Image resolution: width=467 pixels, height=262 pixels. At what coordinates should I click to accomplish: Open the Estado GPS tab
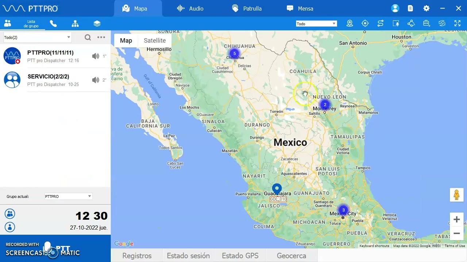point(240,256)
